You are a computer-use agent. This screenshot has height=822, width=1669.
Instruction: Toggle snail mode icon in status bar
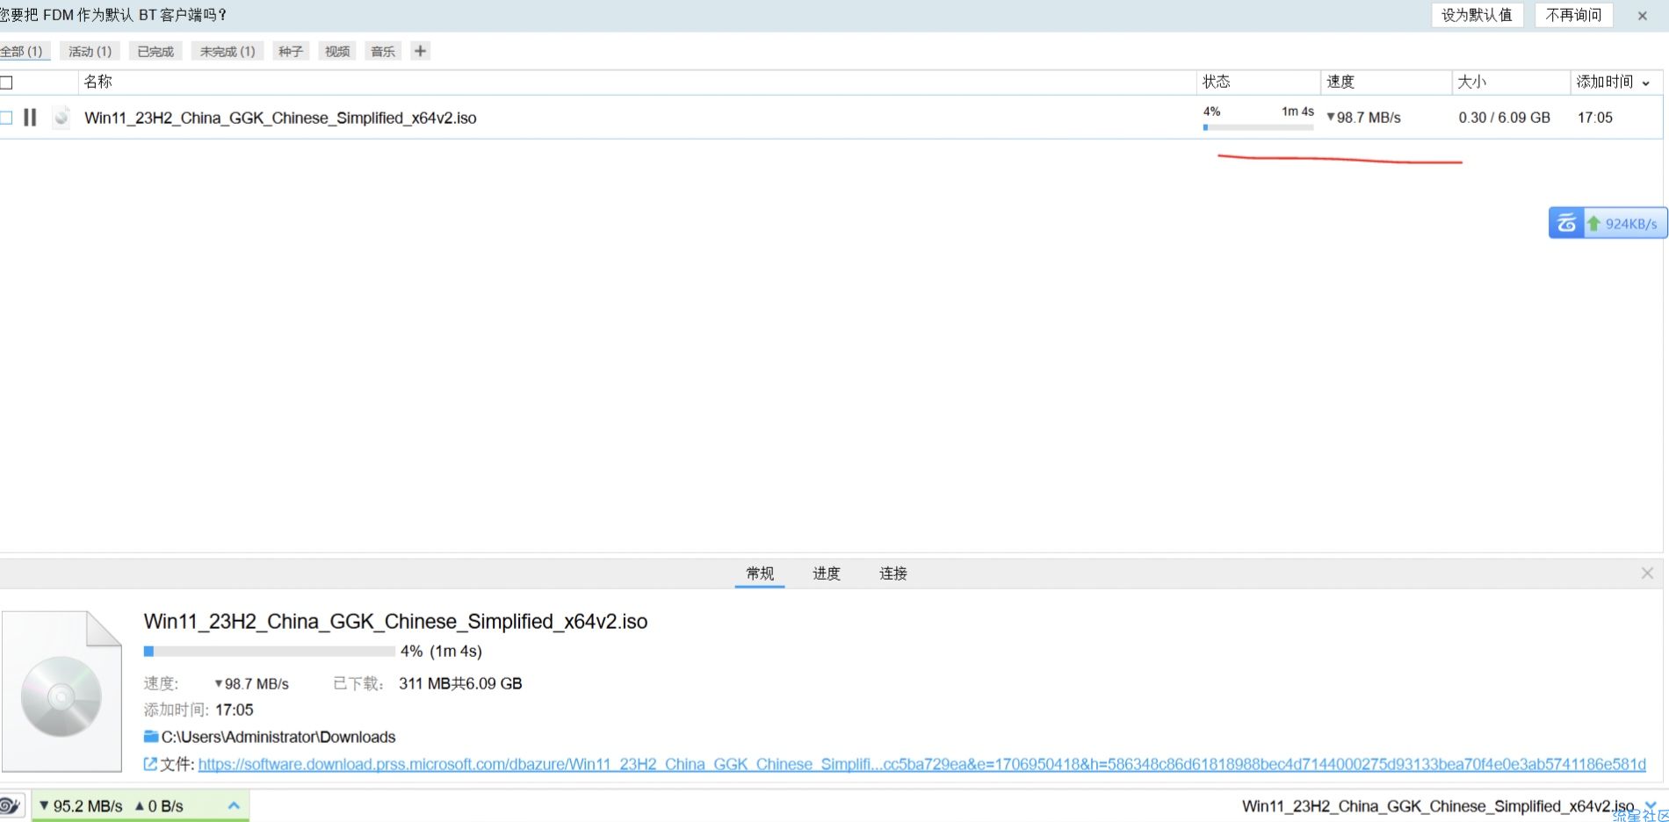pos(11,805)
